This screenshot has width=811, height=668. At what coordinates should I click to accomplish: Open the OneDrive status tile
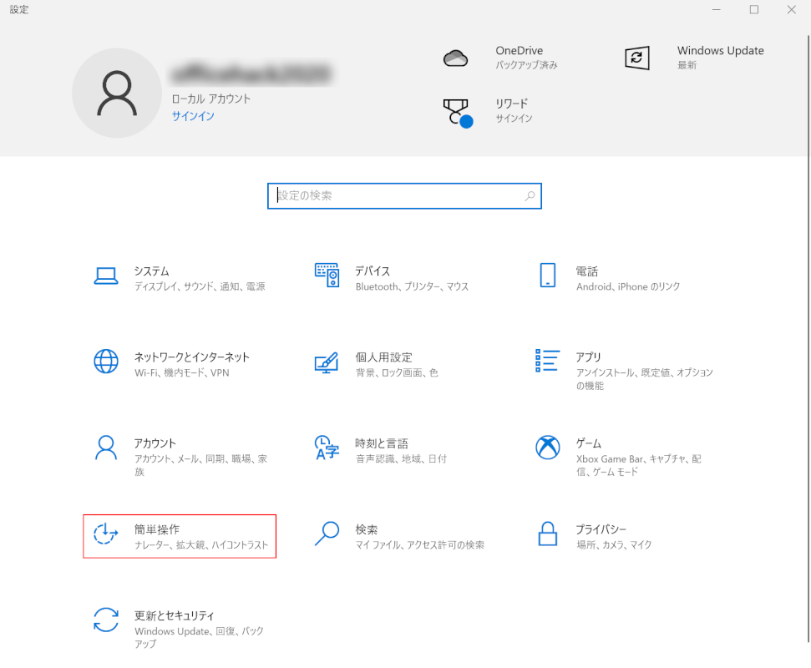click(x=501, y=58)
